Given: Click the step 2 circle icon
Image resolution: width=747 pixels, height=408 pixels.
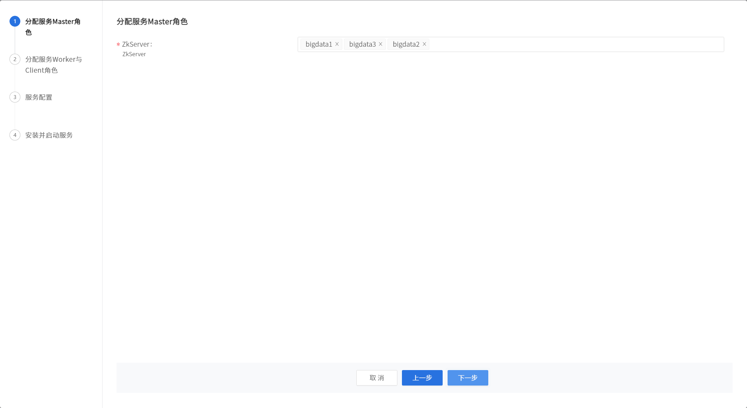Looking at the screenshot, I should tap(15, 59).
